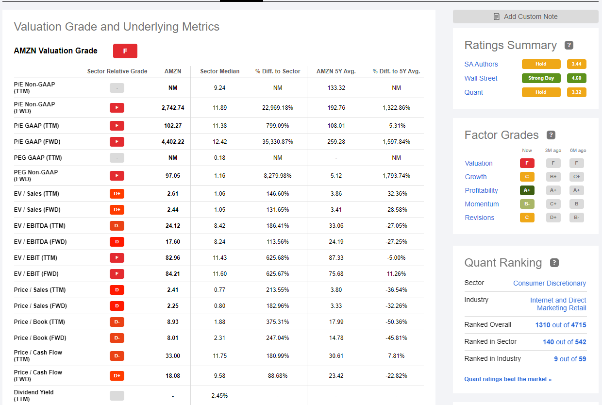Viewport: 602px width, 405px height.
Task: Open Internet and Direct Marketing Retail link
Action: click(558, 304)
